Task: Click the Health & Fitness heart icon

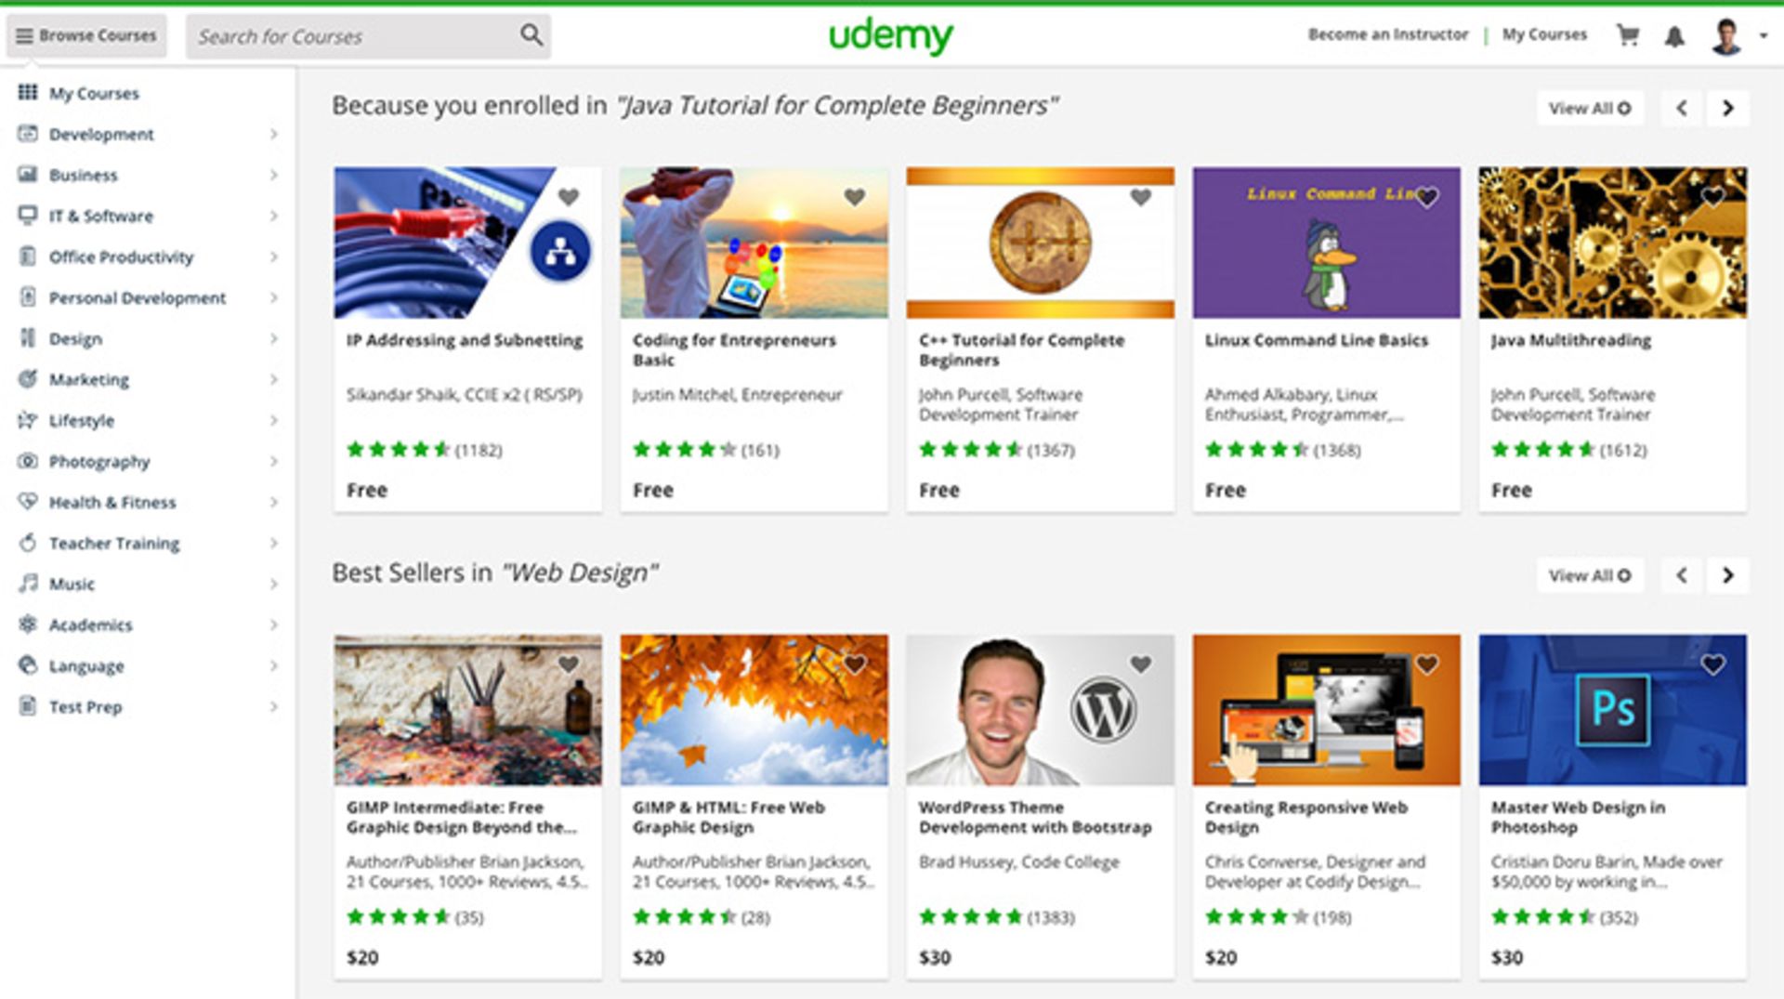Action: [28, 501]
